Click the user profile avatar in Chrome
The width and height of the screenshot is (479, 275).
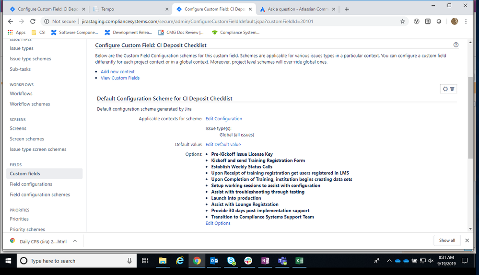click(x=454, y=22)
